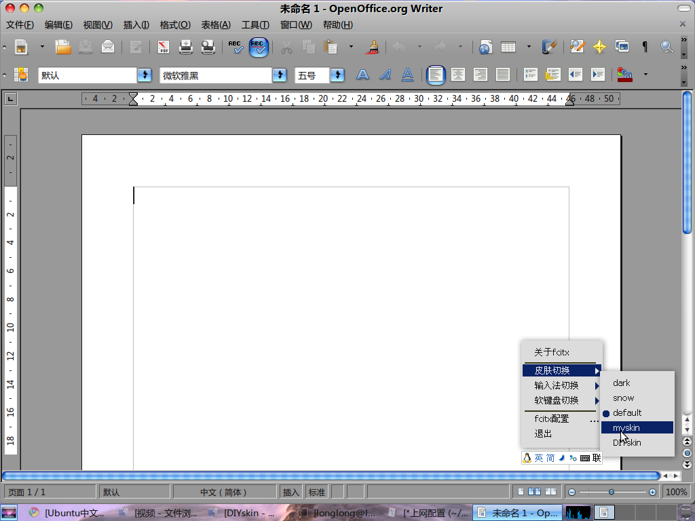Click the Cut scissors icon
This screenshot has width=695, height=521.
click(286, 47)
